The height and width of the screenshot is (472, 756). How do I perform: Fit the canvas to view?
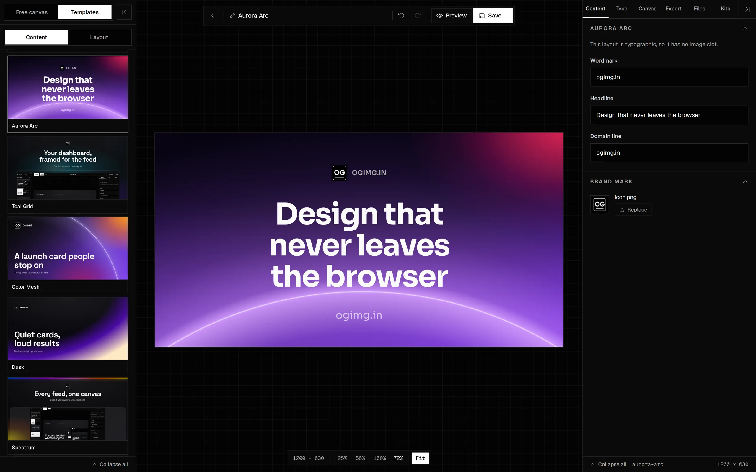420,458
